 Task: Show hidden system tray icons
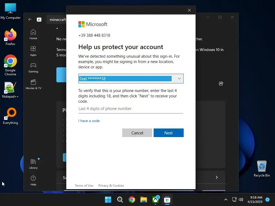(226, 200)
